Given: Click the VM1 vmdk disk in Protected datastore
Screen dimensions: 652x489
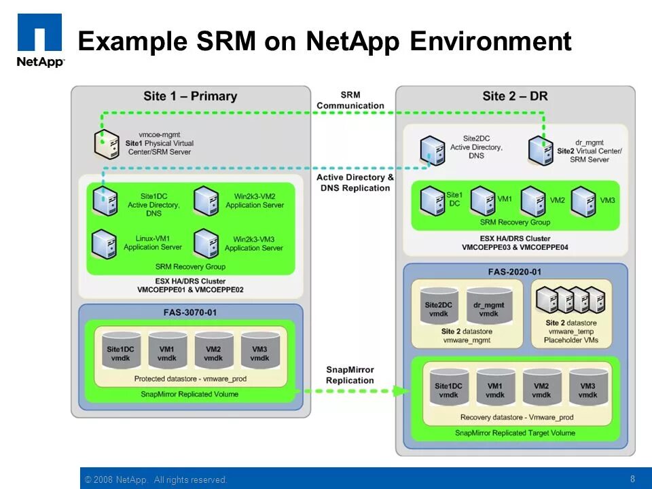Looking at the screenshot, I should click(167, 350).
